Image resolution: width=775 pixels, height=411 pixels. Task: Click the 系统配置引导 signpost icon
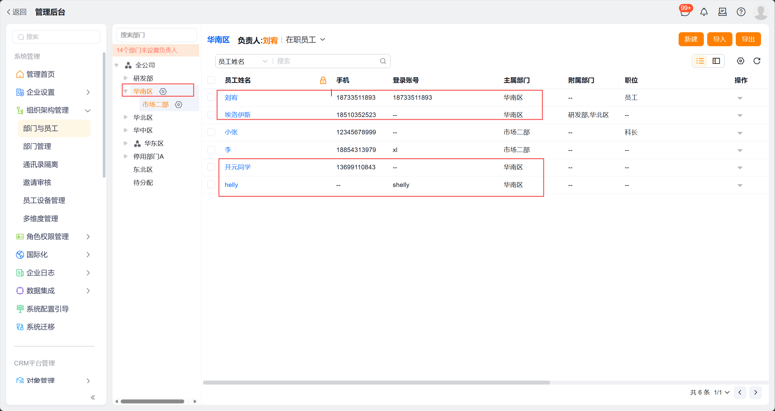tap(20, 309)
